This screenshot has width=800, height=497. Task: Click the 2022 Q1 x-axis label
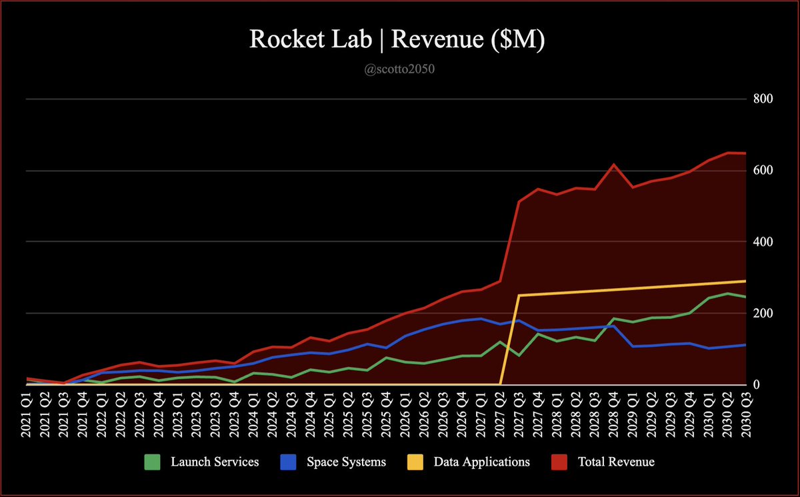click(x=102, y=416)
